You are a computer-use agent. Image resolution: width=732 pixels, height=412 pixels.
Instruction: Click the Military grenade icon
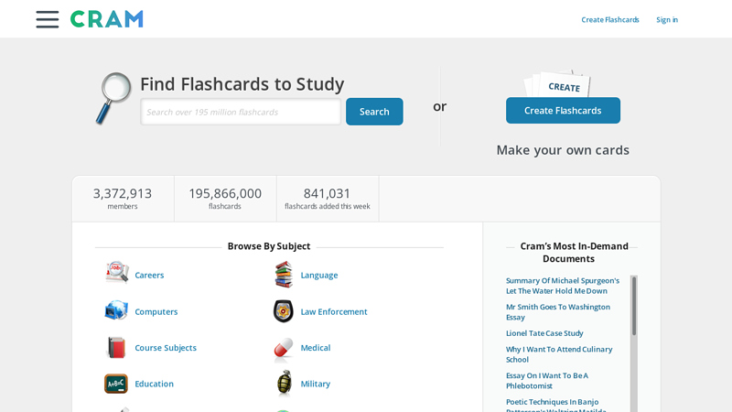pos(285,384)
